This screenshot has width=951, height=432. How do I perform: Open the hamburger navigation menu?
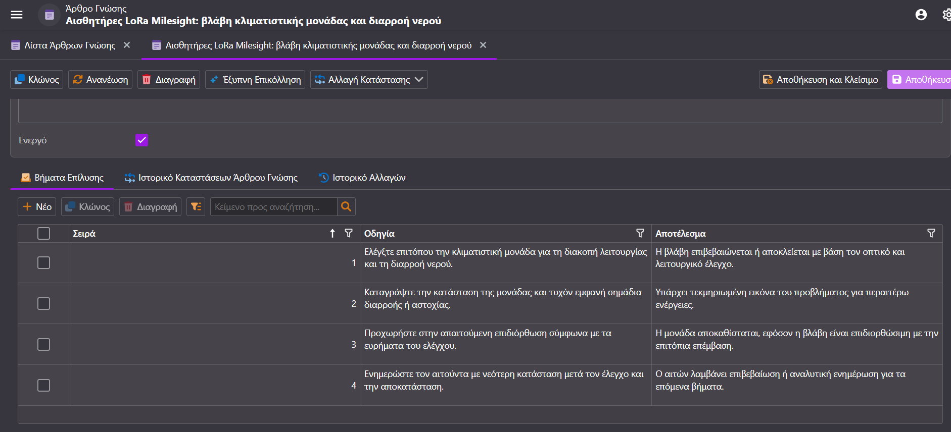pos(17,15)
